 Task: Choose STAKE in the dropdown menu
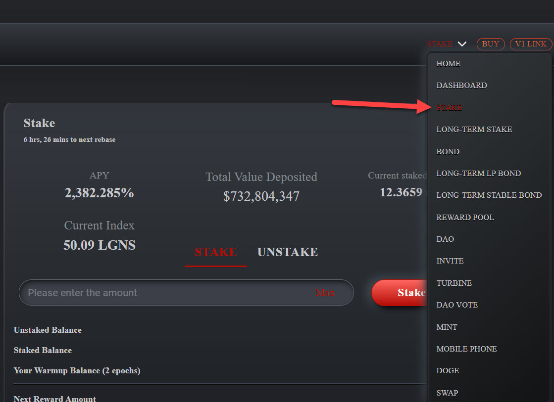tap(449, 107)
